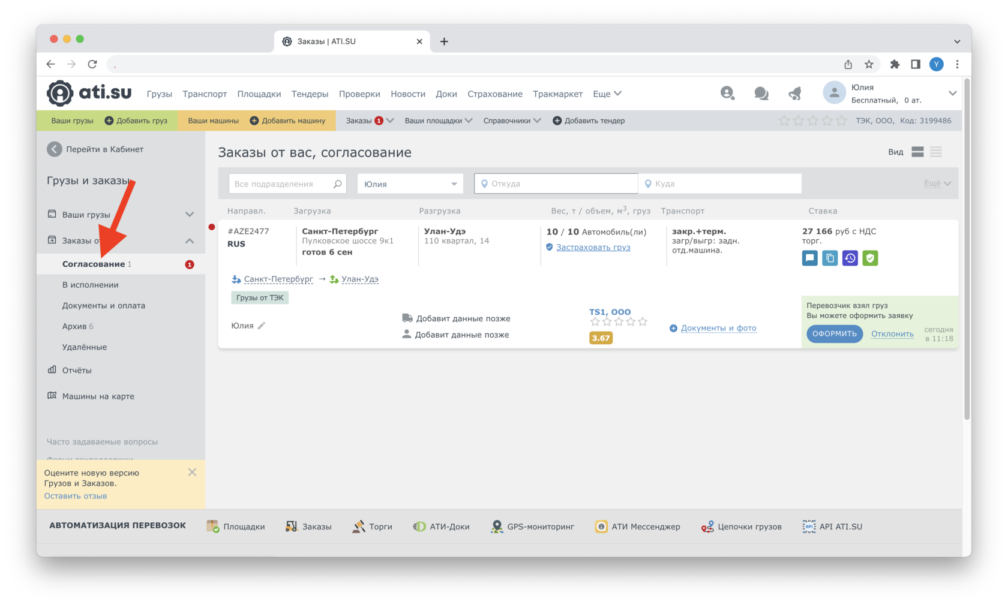Click the back arrow beside Перейти в Кабинет
1008x605 pixels.
click(55, 149)
